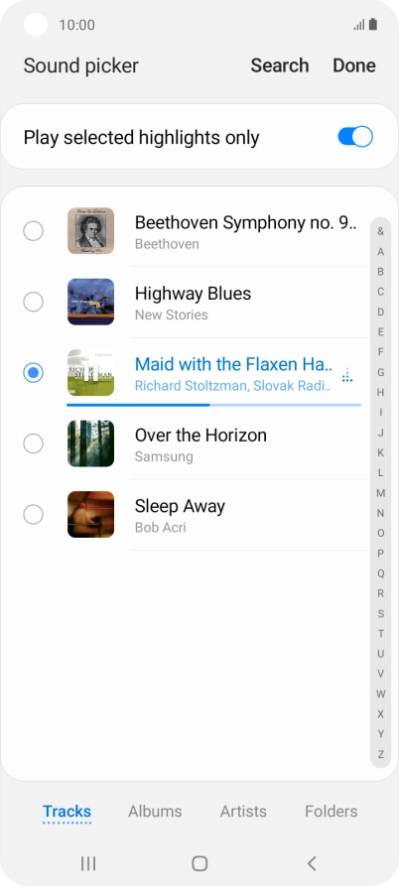Tap the Search button
Viewport: 399px width, 886px height.
pyautogui.click(x=280, y=65)
